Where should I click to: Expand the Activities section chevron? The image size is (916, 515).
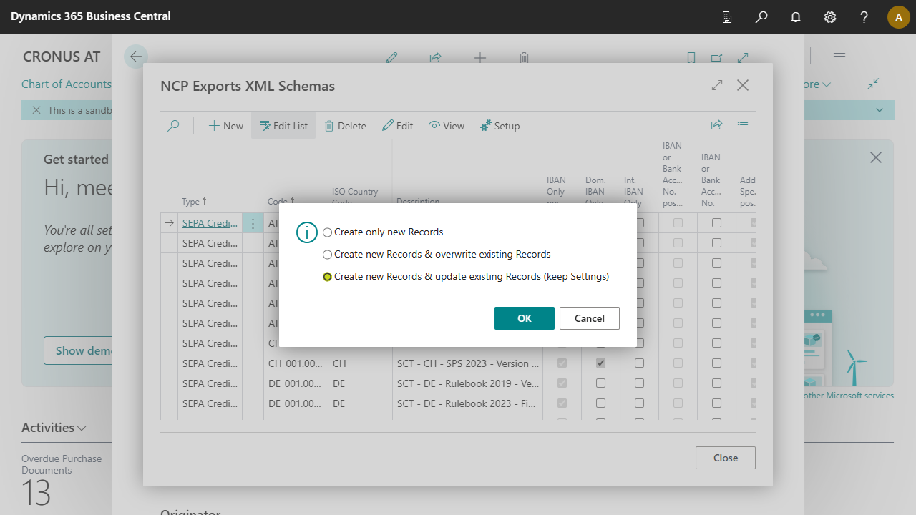(x=82, y=428)
